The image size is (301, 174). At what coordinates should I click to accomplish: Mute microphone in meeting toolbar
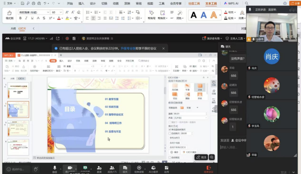55,168
